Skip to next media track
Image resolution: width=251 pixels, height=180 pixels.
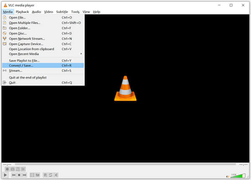(x=24, y=175)
